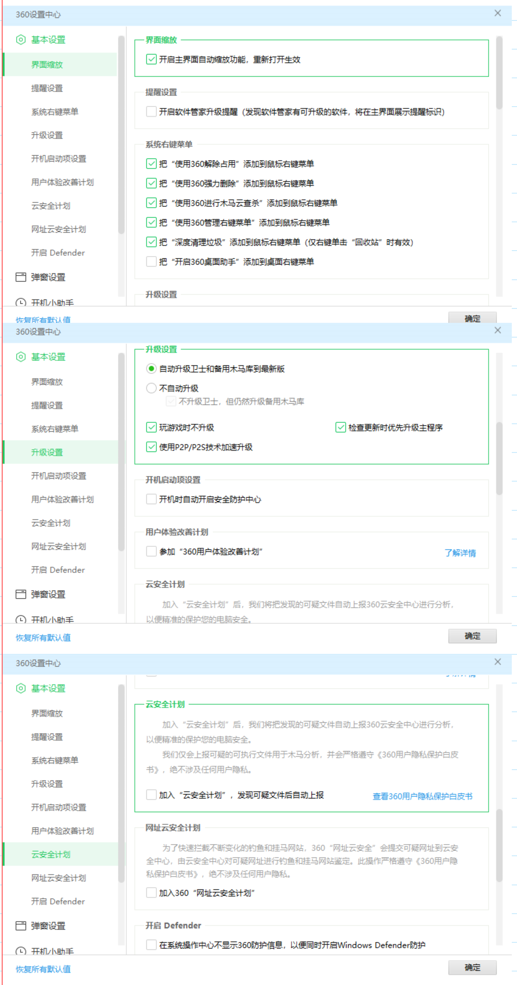
Task: Select 不自动升级 radio button
Action: [151, 388]
